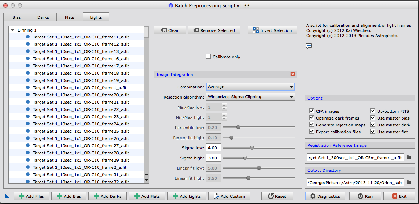Open Diagnostics with the gear button
This screenshot has height=204, width=419.
[325, 196]
